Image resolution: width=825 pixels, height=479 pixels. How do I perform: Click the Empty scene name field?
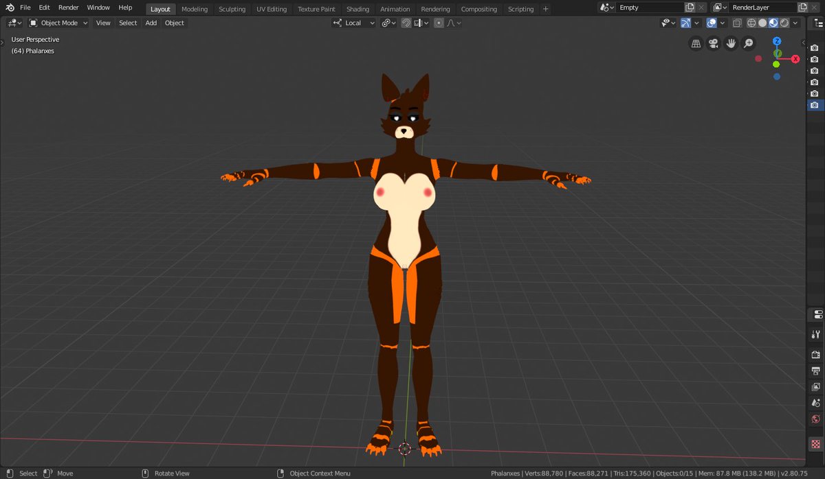click(x=650, y=8)
